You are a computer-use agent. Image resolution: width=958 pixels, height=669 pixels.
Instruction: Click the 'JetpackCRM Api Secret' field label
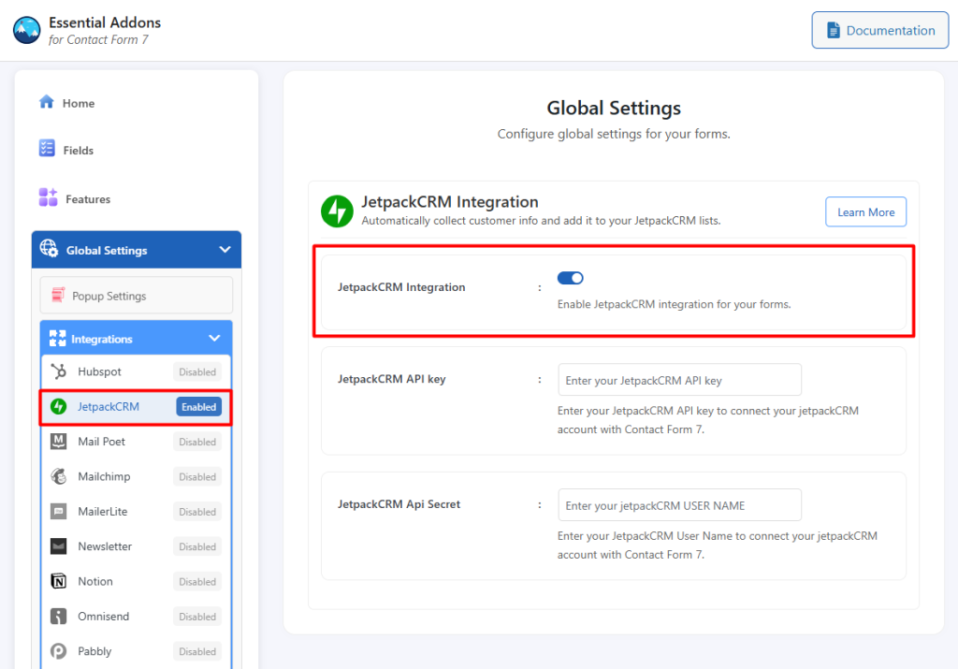coord(399,504)
